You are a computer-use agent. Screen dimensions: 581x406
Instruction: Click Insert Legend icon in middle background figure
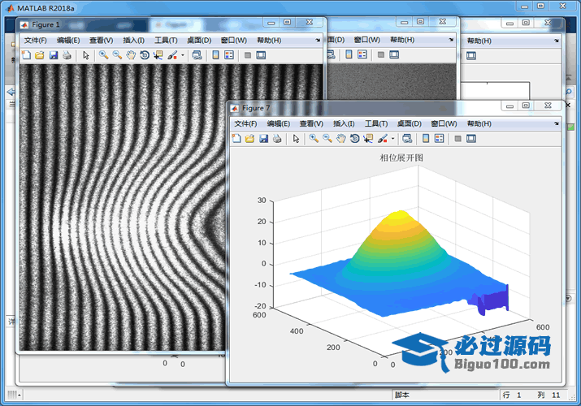tap(362, 54)
